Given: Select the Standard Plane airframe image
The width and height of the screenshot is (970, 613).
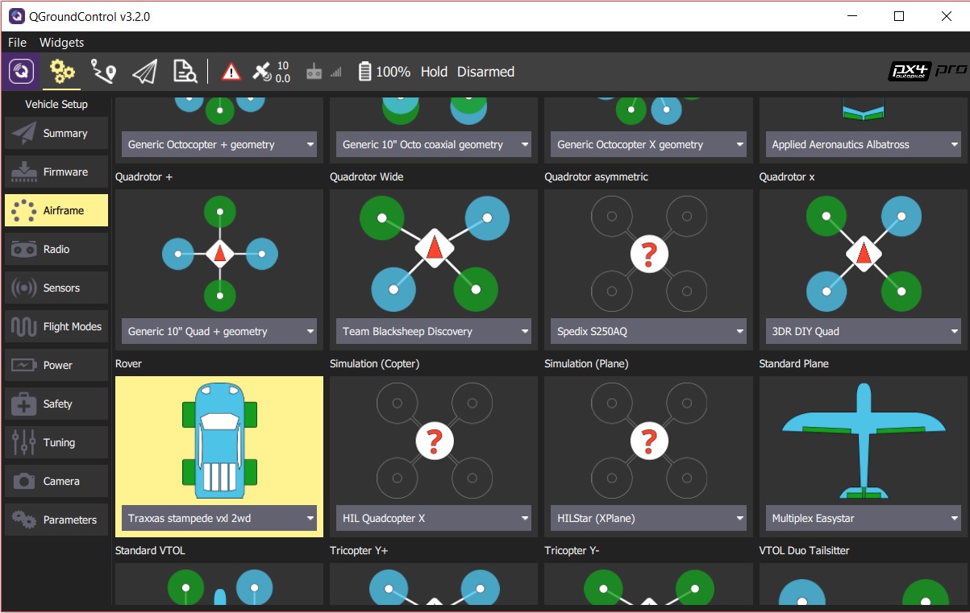Looking at the screenshot, I should 863,441.
